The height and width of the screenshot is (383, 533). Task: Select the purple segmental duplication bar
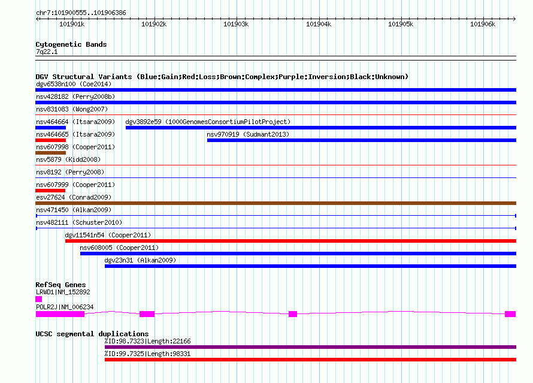click(x=310, y=347)
